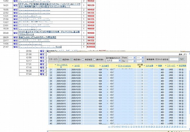Screen dimensions: 190x132
Task: Click the sort arrow beside 承認日 header
Action: click(x=88, y=66)
